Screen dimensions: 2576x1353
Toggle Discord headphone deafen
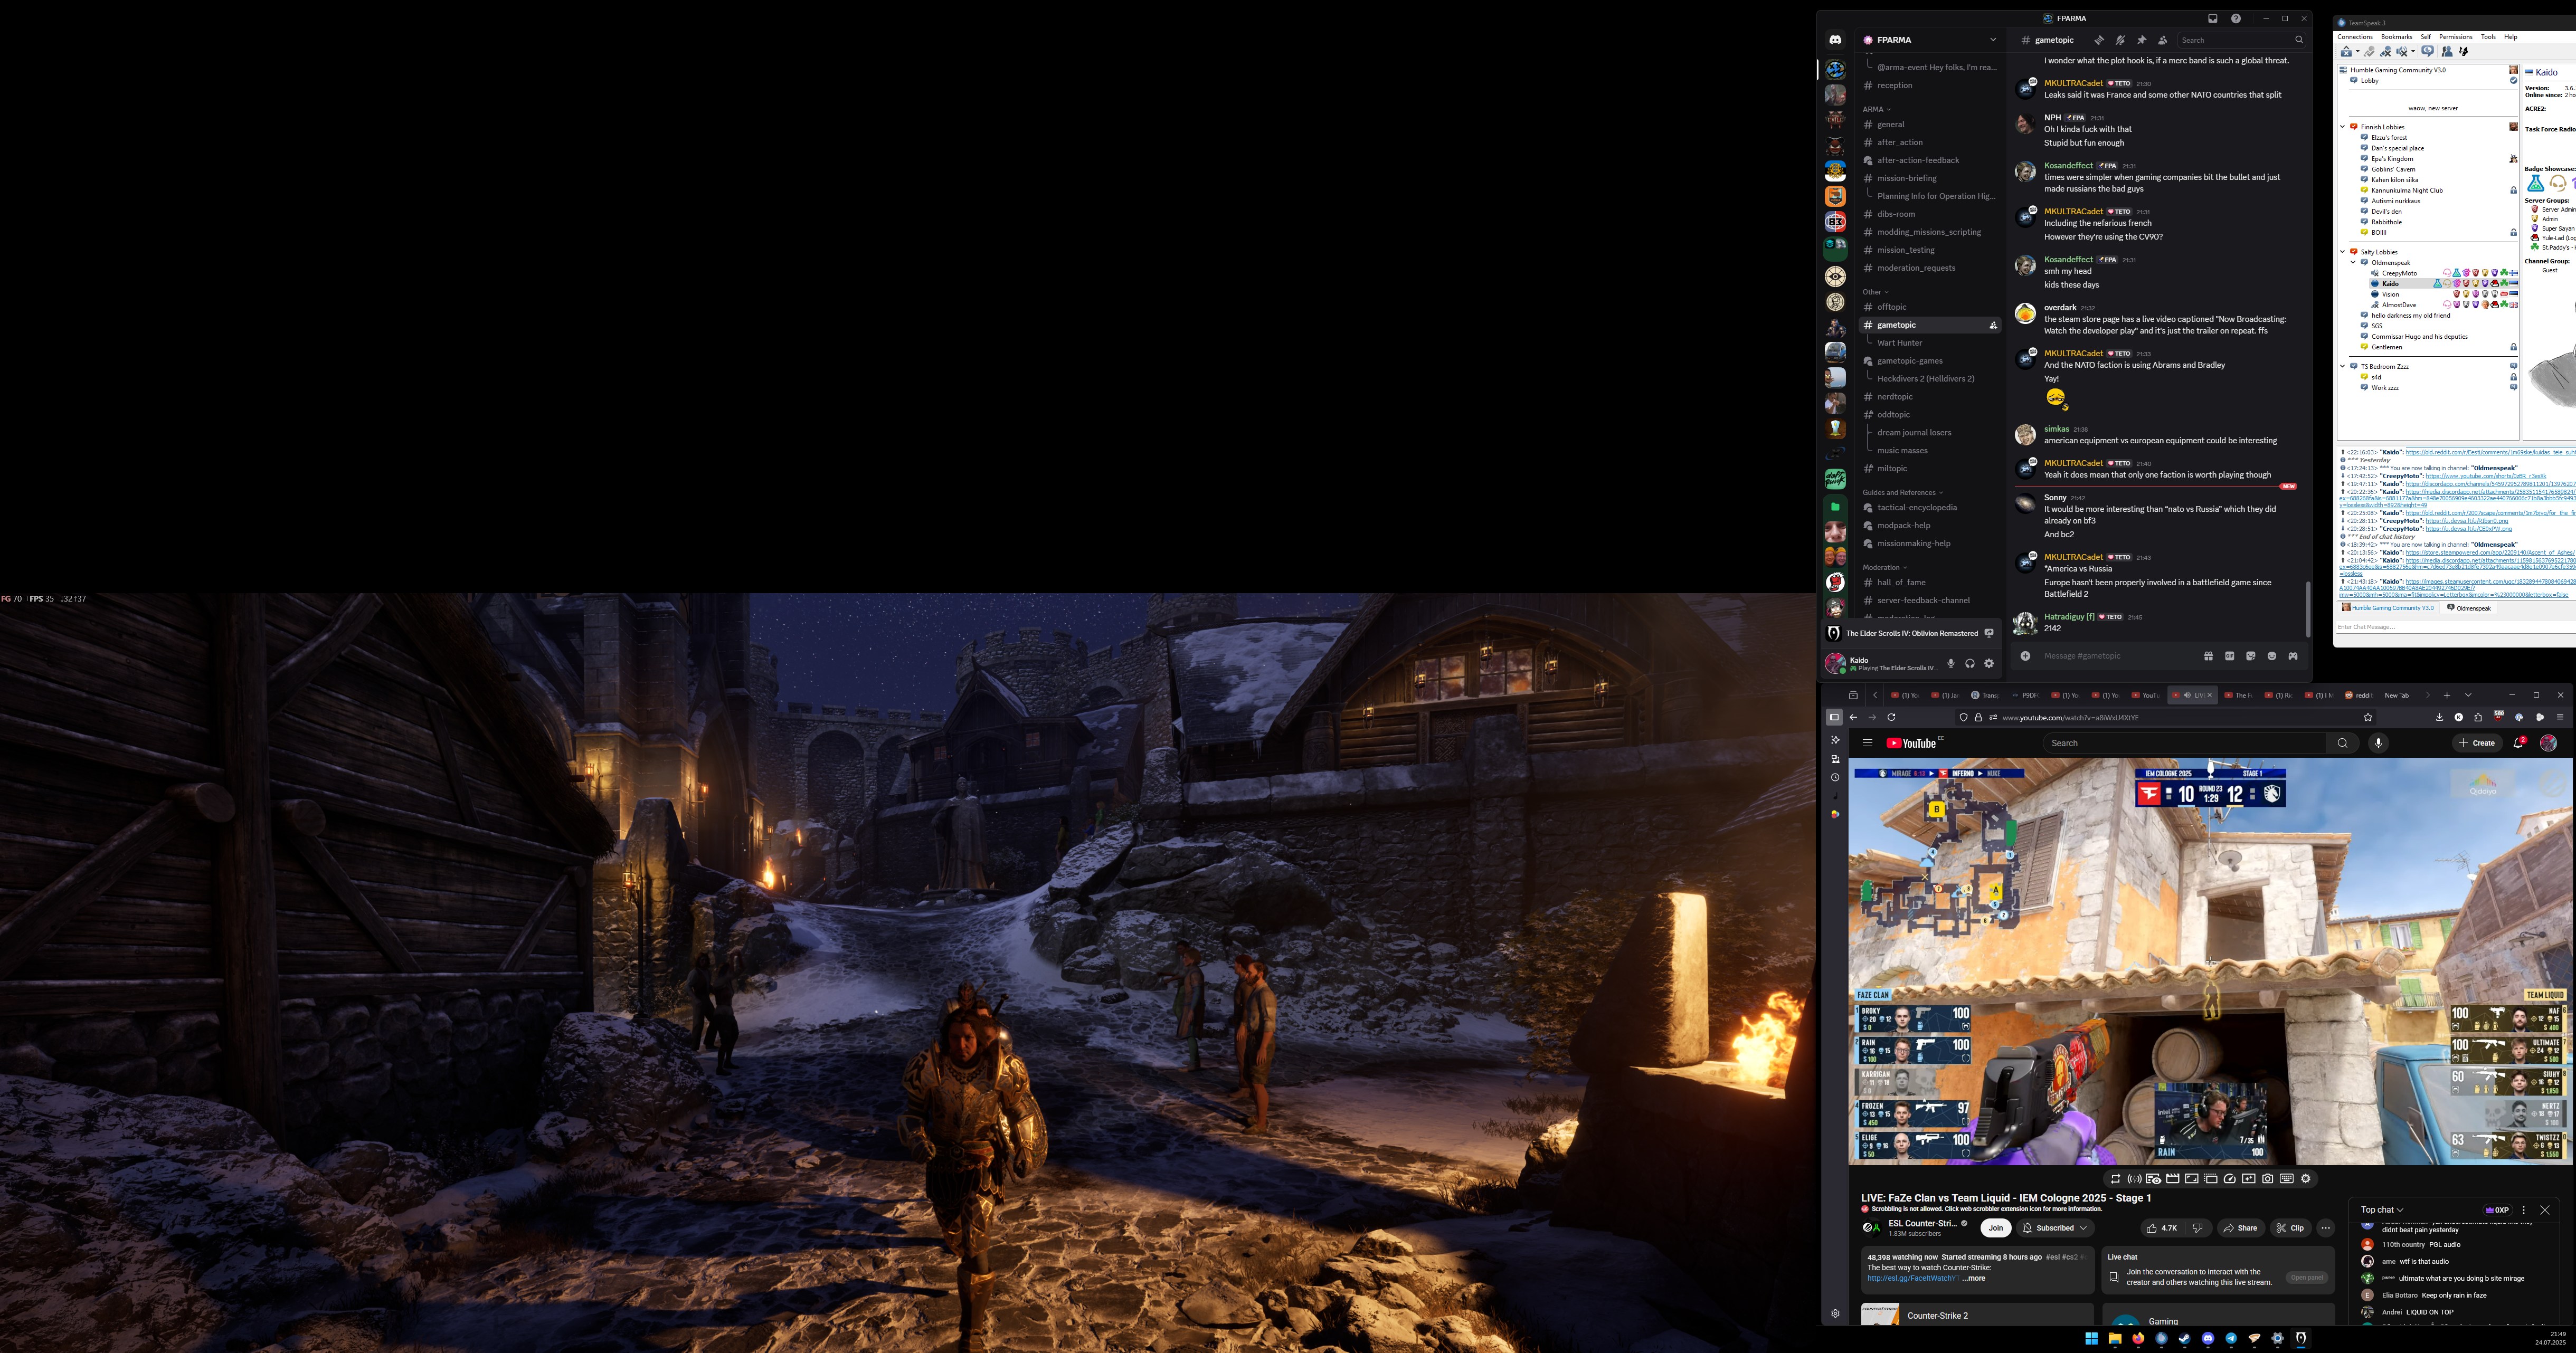[1970, 663]
